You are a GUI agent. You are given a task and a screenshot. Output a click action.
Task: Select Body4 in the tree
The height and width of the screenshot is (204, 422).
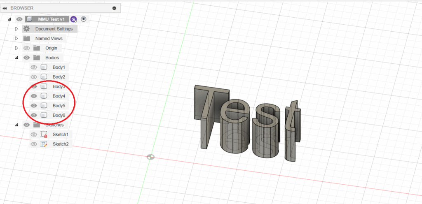[x=59, y=96]
